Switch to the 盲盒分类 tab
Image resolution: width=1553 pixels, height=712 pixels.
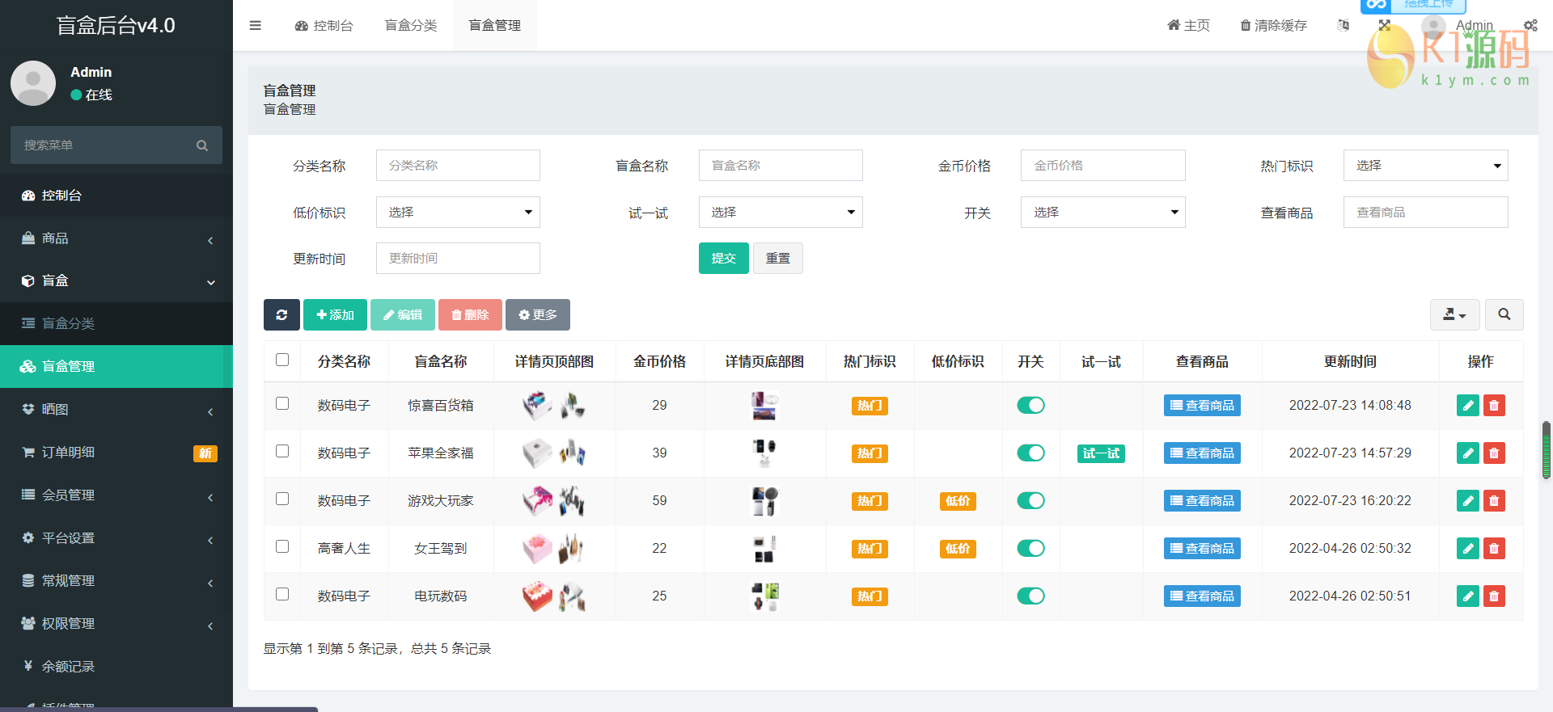point(411,26)
